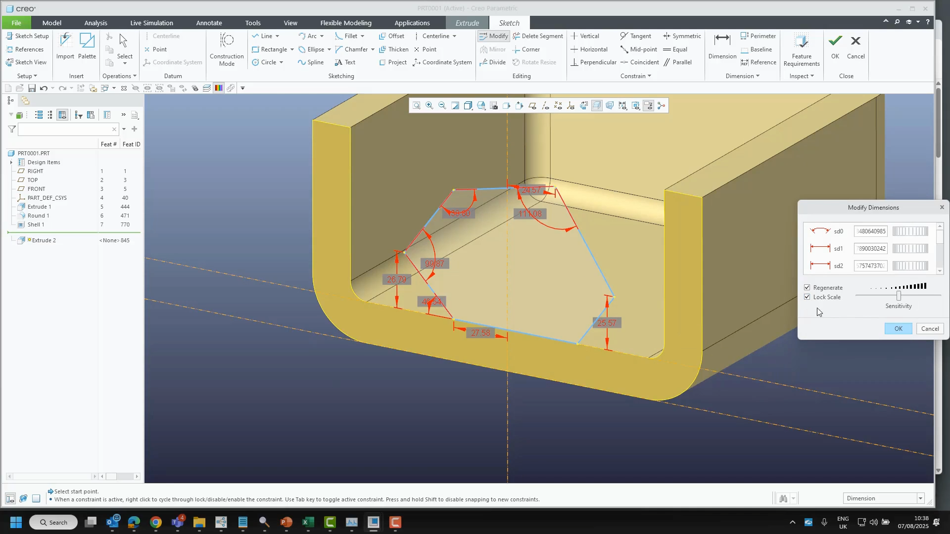Click the sd1 value input field
The height and width of the screenshot is (534, 950).
871,249
